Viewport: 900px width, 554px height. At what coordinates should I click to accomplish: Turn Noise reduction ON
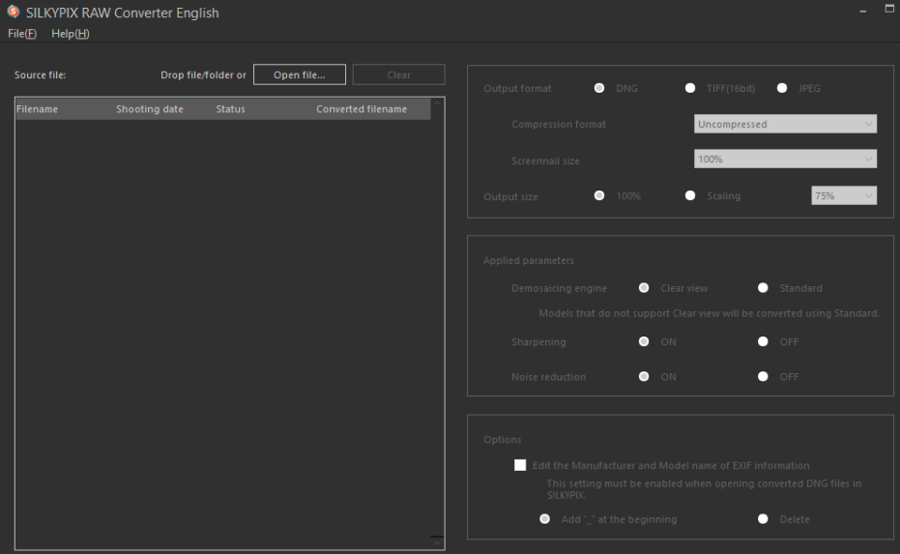pyautogui.click(x=644, y=377)
